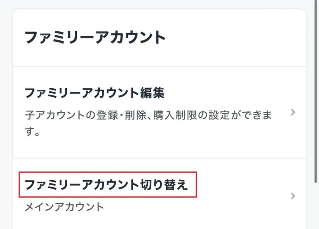Click the ファミリーアカウント card title at top
This screenshot has width=319, height=229.
click(95, 37)
